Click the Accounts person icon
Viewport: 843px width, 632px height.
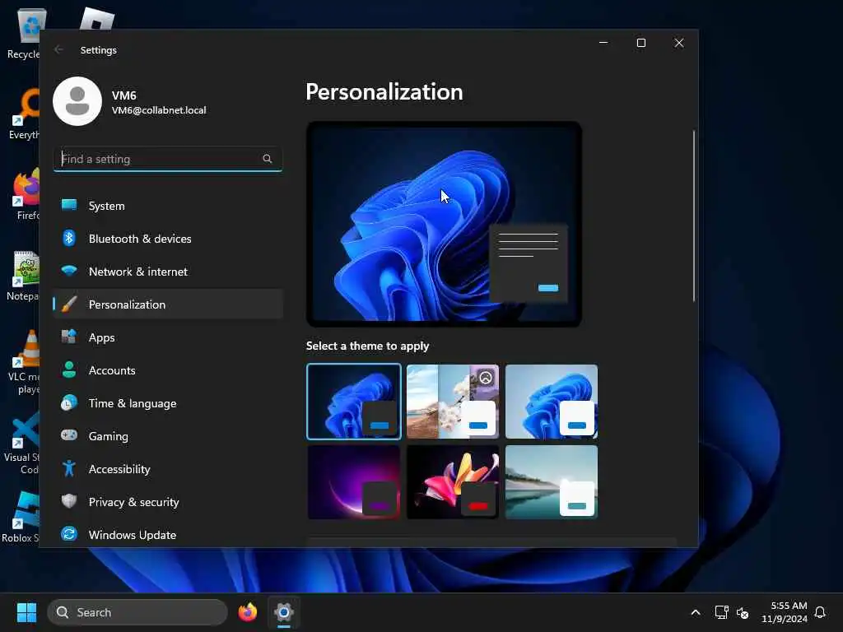click(69, 369)
